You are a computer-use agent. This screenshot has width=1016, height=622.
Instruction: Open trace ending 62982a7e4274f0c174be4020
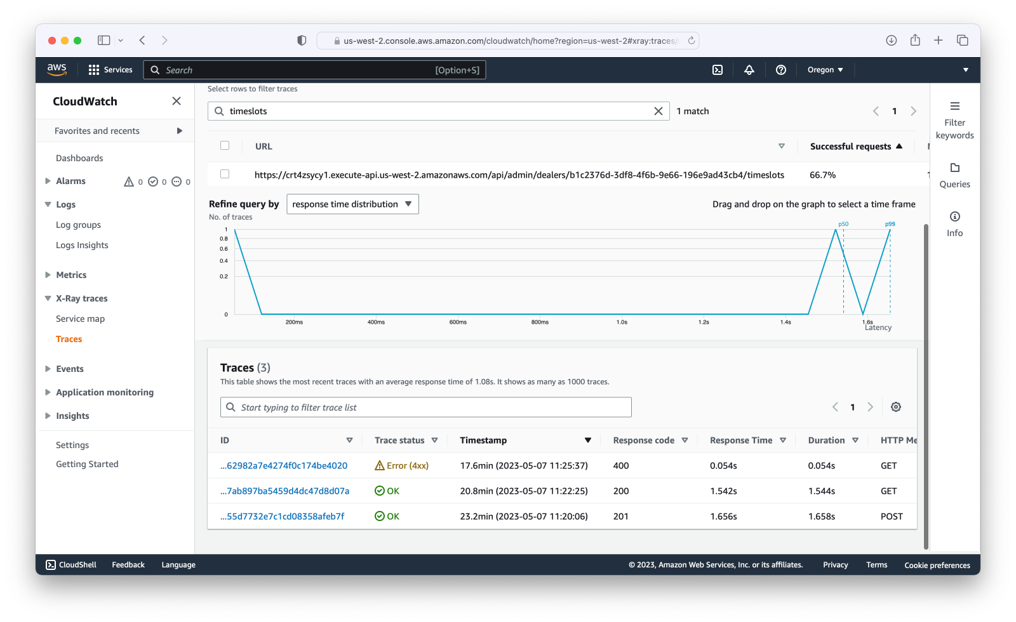(x=284, y=465)
